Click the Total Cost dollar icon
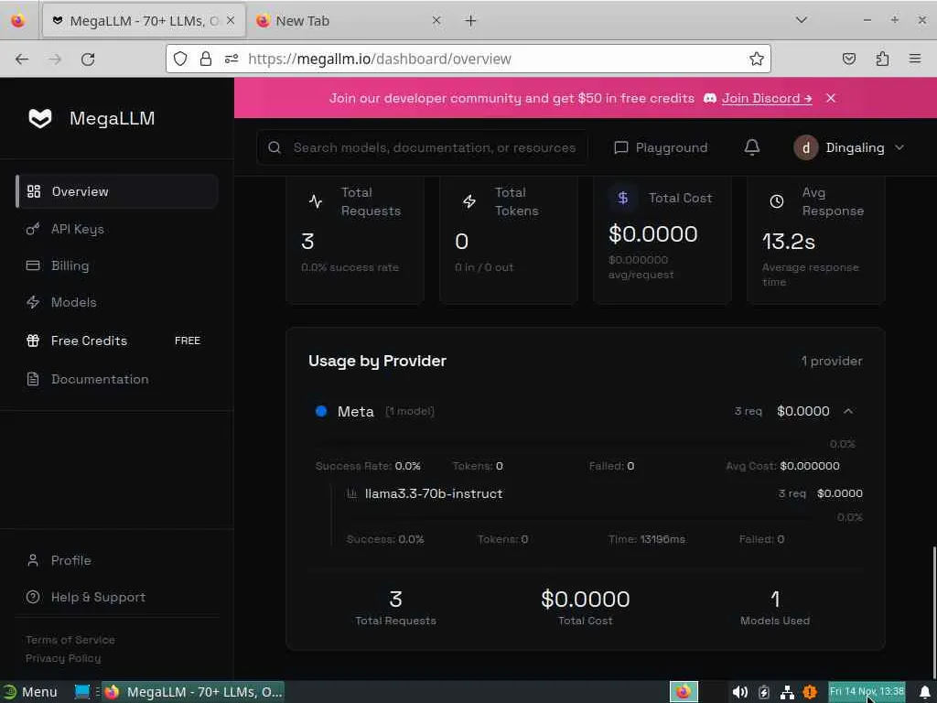The image size is (937, 703). coord(622,198)
